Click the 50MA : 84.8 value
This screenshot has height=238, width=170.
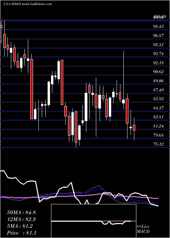pos(21,213)
